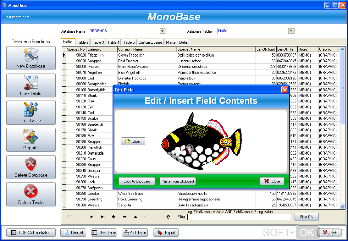Copy the fish graphic to clipboard
Screen dimensions: 348x241
[x=137, y=181]
